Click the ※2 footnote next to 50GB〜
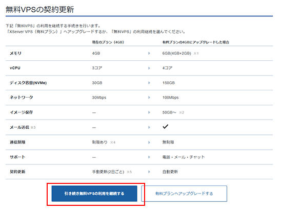The image size is (282, 213). click(182, 112)
